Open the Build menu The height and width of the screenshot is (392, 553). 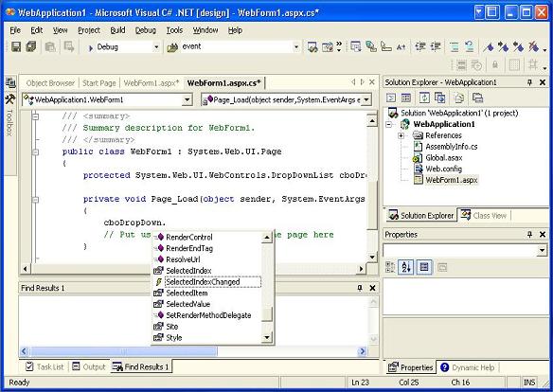pos(117,30)
